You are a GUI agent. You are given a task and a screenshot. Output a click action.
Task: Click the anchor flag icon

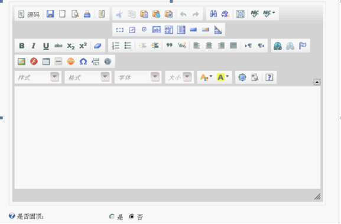303,46
